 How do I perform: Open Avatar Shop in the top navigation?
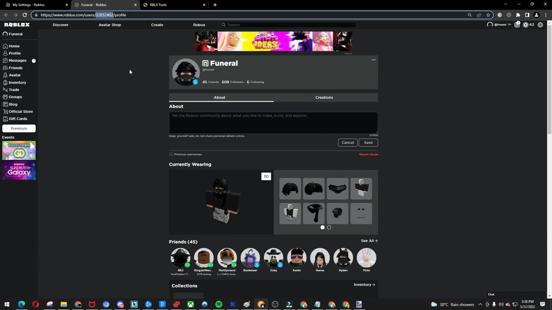tap(110, 25)
